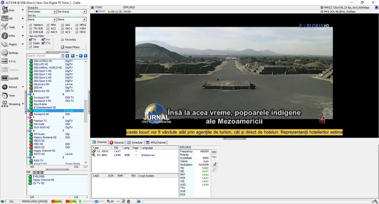Viewport: 379px width, 204px height.
Task: Click the Reset Filters button
Action: (x=73, y=47)
